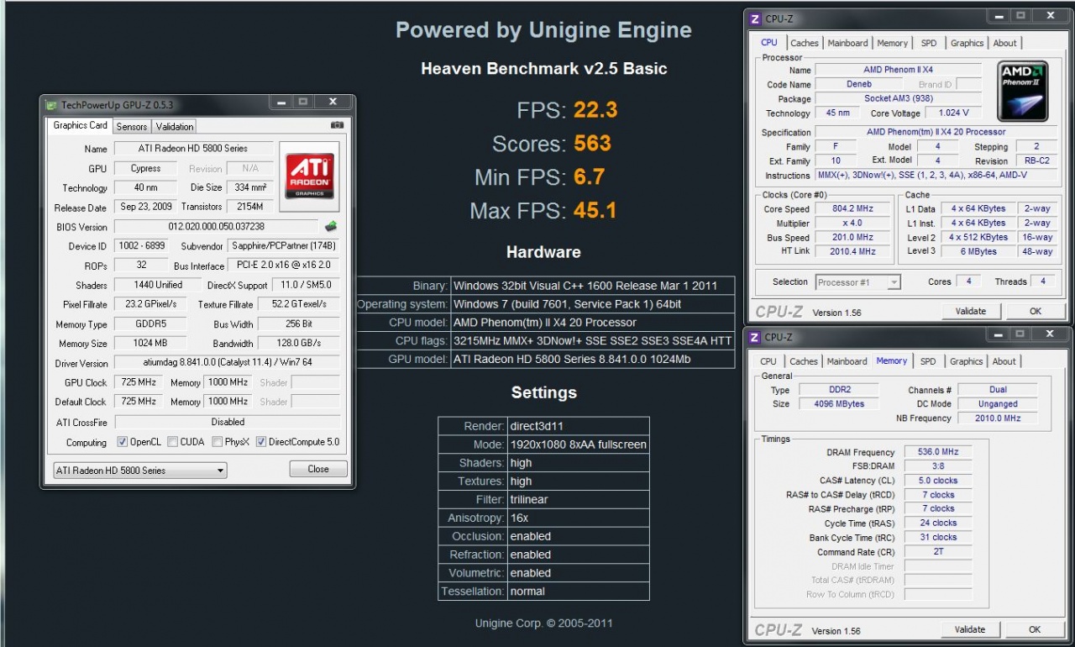Image resolution: width=1075 pixels, height=647 pixels.
Task: Open the Mainboard tab in top CPU-Z window
Action: pyautogui.click(x=847, y=43)
